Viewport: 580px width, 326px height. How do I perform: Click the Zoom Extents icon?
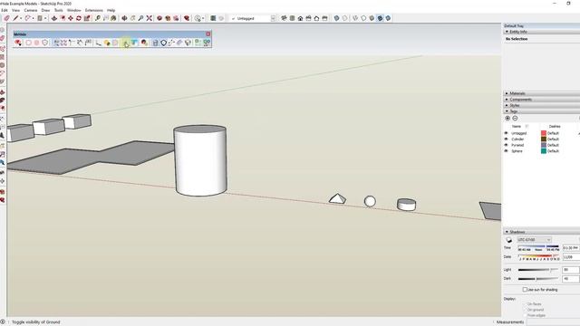click(149, 18)
